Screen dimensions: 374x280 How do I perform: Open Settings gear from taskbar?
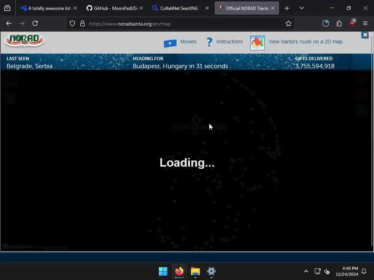click(x=211, y=271)
